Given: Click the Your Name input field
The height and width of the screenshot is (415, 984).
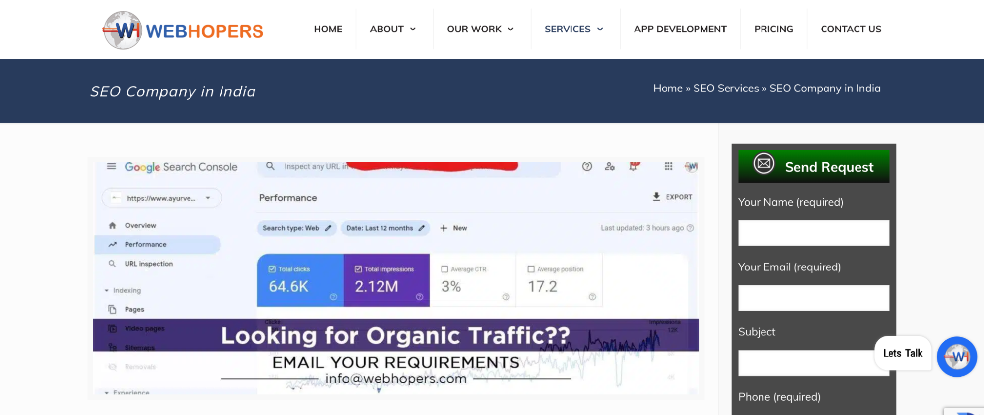Looking at the screenshot, I should (x=814, y=233).
